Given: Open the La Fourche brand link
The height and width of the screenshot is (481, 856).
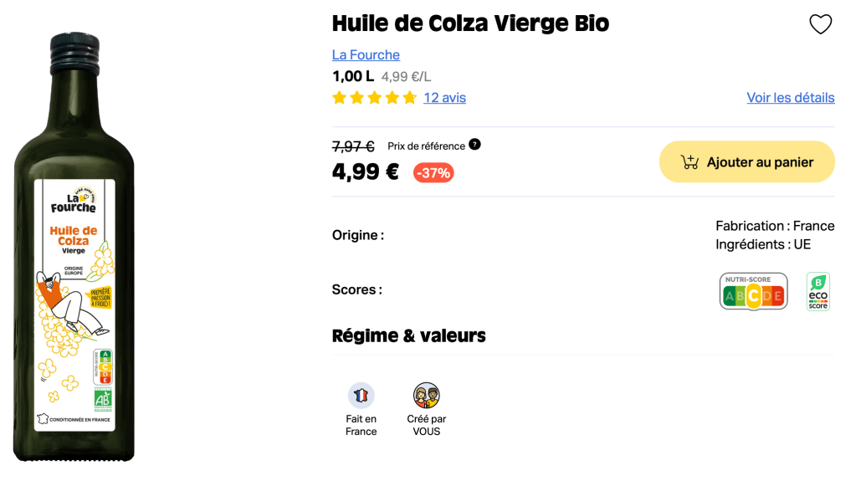Looking at the screenshot, I should (366, 54).
